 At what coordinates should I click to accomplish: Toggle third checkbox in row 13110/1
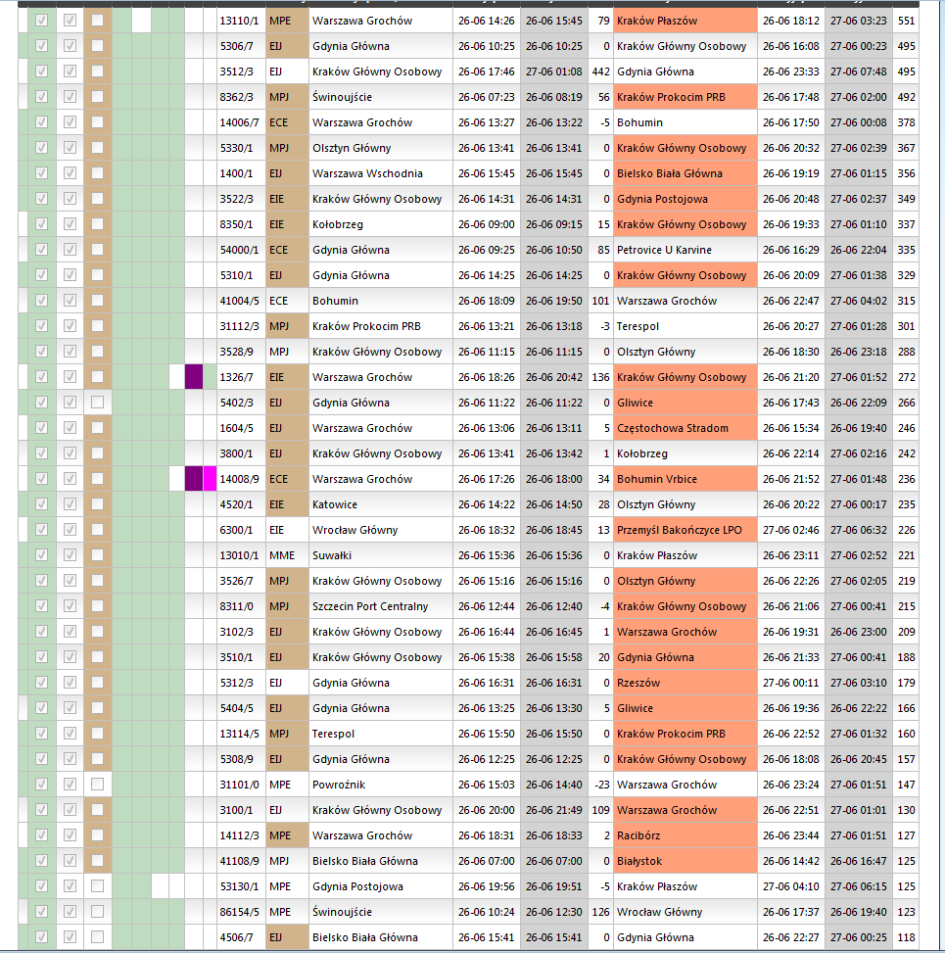(x=97, y=21)
